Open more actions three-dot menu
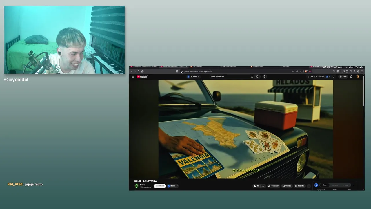Image resolution: width=371 pixels, height=209 pixels. pyautogui.click(x=309, y=186)
